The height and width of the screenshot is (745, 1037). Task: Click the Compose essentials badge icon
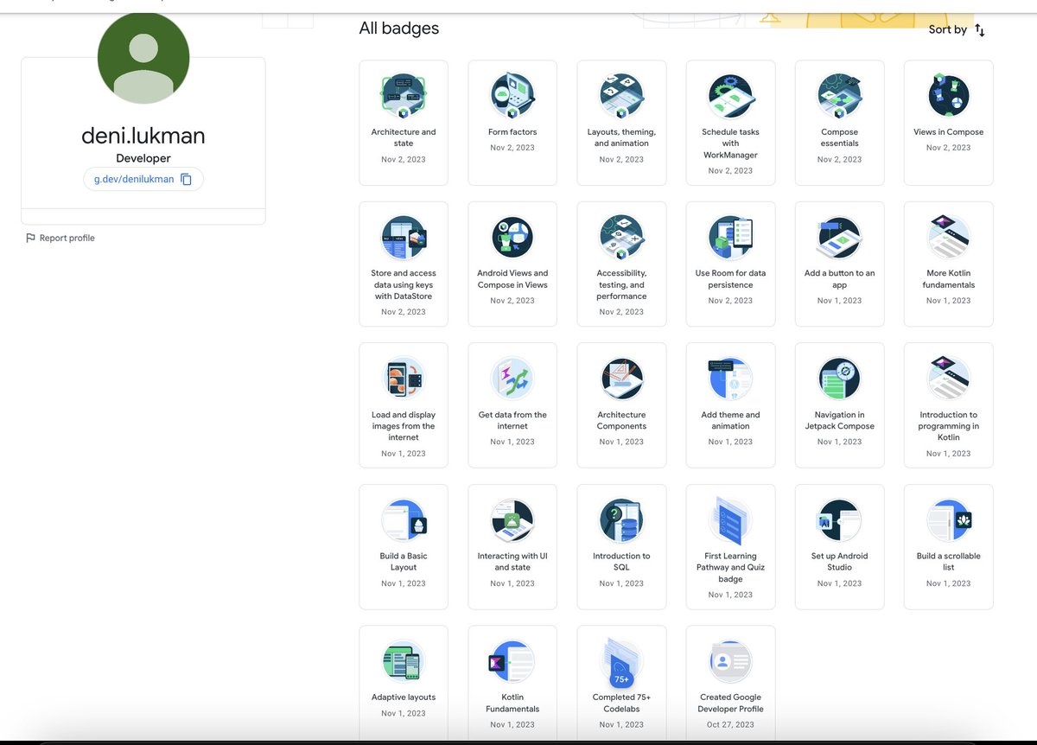(x=839, y=96)
